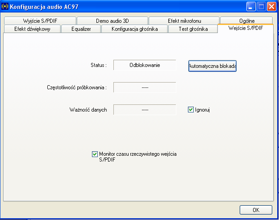
Task: Go to Konfiguracja głośnika tab
Action: click(135, 29)
